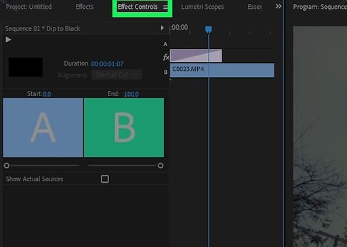Click the Start value 0.0

click(x=47, y=94)
